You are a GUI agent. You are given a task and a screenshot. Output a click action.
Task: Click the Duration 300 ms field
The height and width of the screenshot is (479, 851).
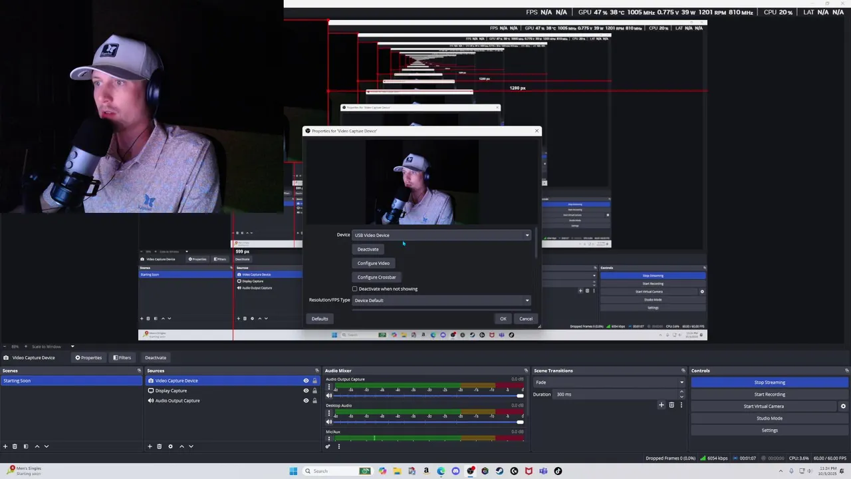click(615, 394)
